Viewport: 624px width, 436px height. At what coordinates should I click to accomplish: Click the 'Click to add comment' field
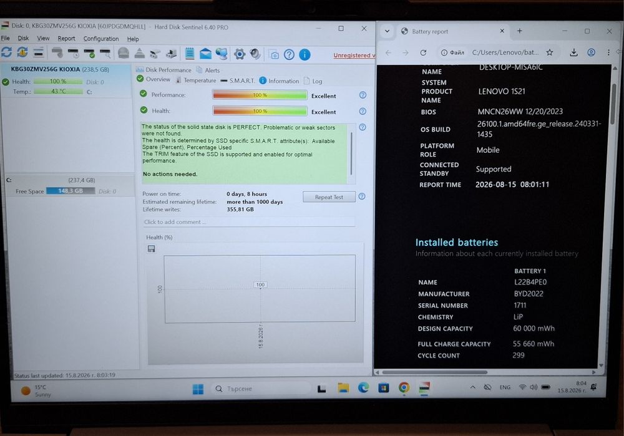tap(249, 222)
